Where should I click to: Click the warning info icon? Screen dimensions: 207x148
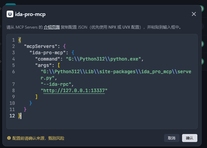(x=9, y=138)
